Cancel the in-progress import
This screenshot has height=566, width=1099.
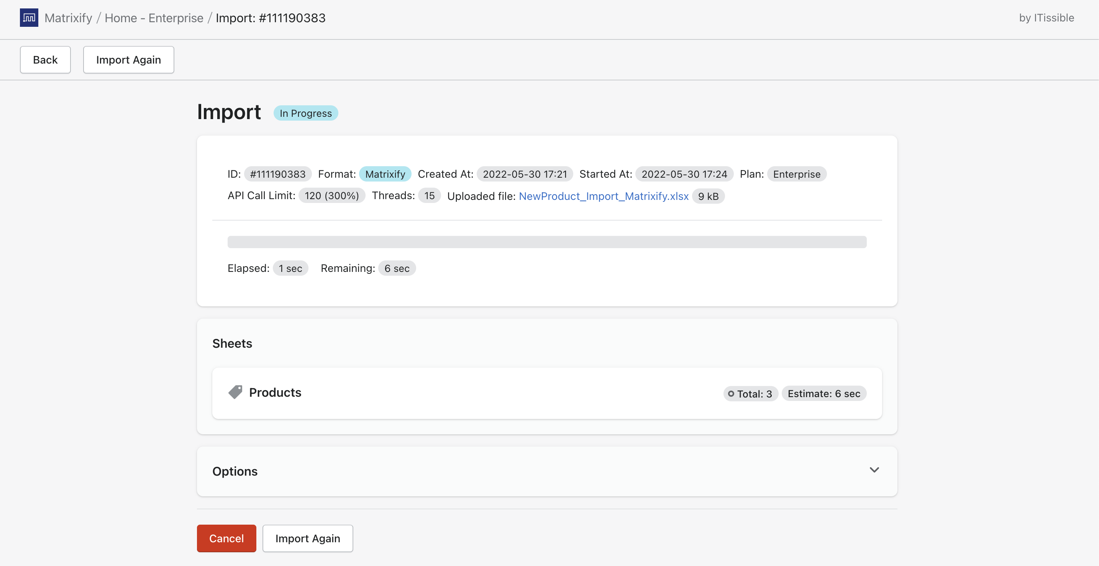click(226, 538)
